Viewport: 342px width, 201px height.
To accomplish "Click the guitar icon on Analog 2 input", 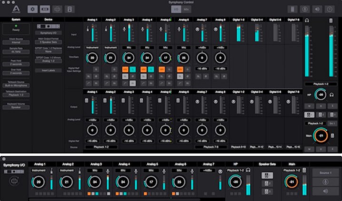I will 106,29.
